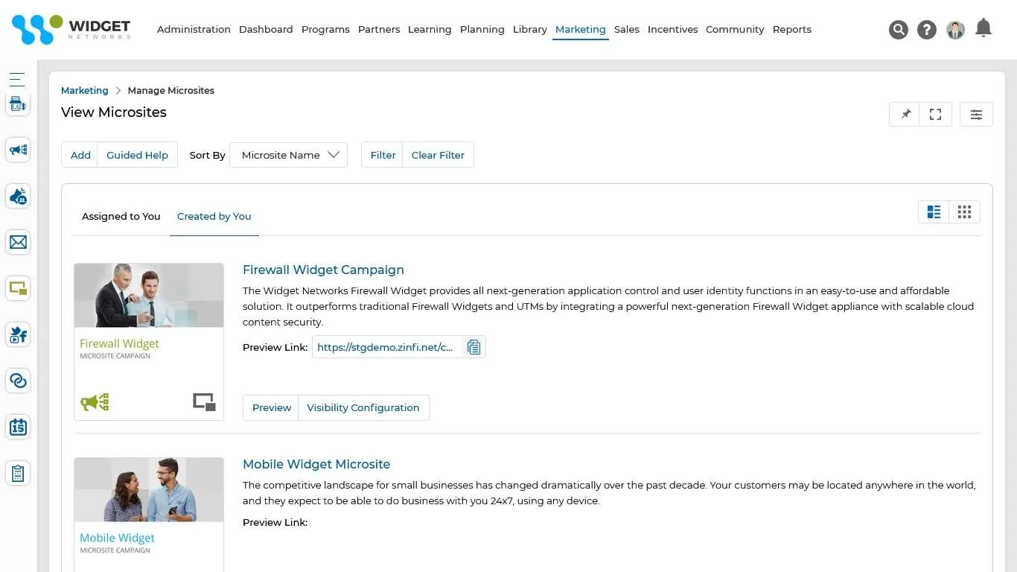Open the calendar icon in the left sidebar
The width and height of the screenshot is (1017, 572).
(18, 427)
